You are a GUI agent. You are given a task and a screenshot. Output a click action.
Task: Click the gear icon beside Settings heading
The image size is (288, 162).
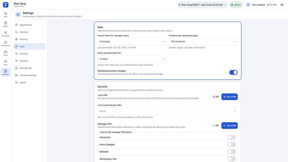pos(18,14)
